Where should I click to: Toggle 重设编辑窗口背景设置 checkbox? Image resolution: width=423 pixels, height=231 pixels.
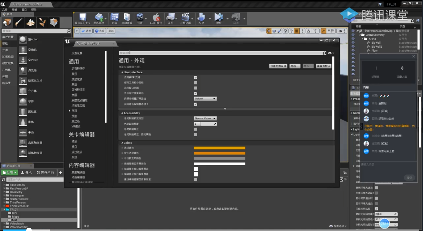point(196,179)
